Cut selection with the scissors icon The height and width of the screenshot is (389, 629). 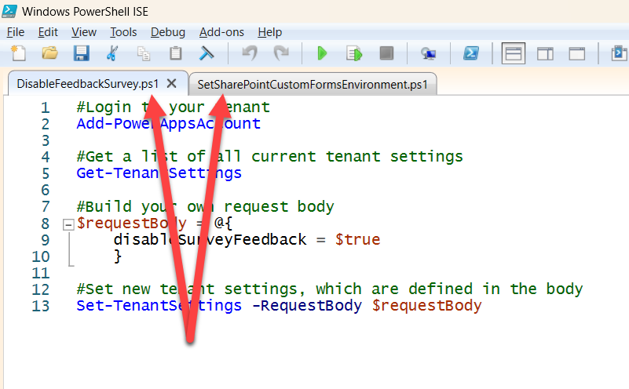(112, 53)
